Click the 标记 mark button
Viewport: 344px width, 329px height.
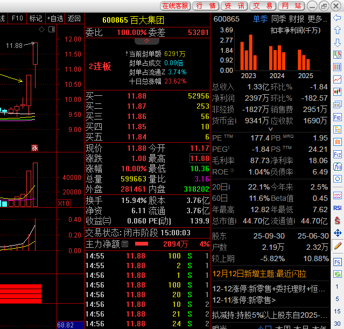(36, 18)
